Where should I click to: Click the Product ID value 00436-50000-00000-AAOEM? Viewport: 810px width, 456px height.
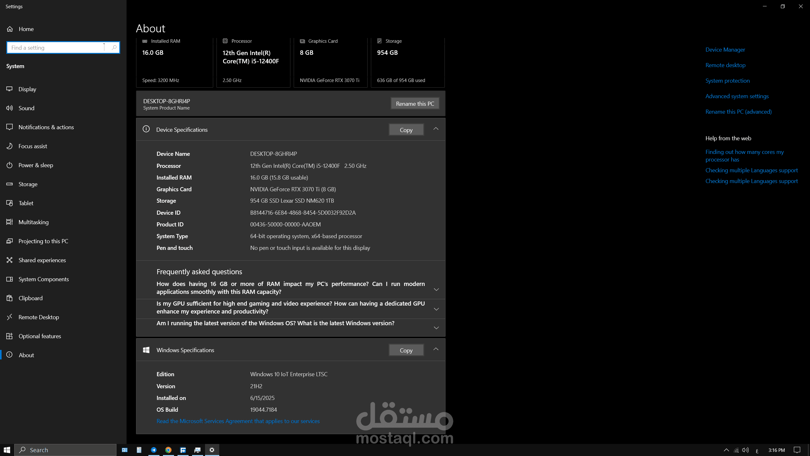pos(285,225)
